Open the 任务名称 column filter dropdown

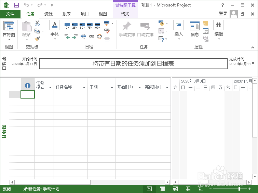tap(84, 88)
